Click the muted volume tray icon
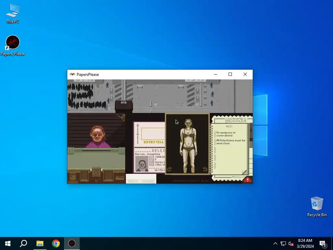The height and width of the screenshot is (250, 333). [291, 243]
